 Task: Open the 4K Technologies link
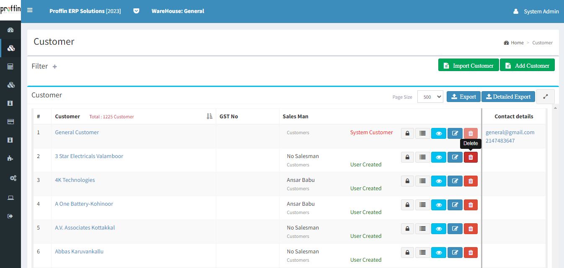(x=75, y=180)
